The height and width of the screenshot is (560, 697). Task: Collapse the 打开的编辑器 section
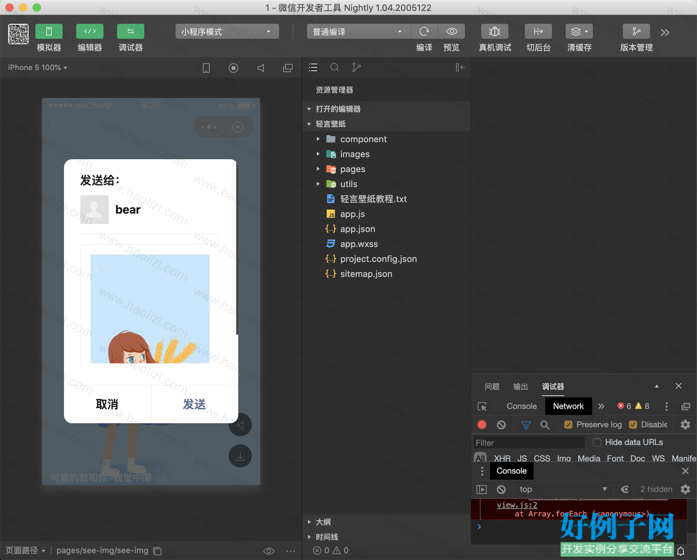pyautogui.click(x=386, y=109)
